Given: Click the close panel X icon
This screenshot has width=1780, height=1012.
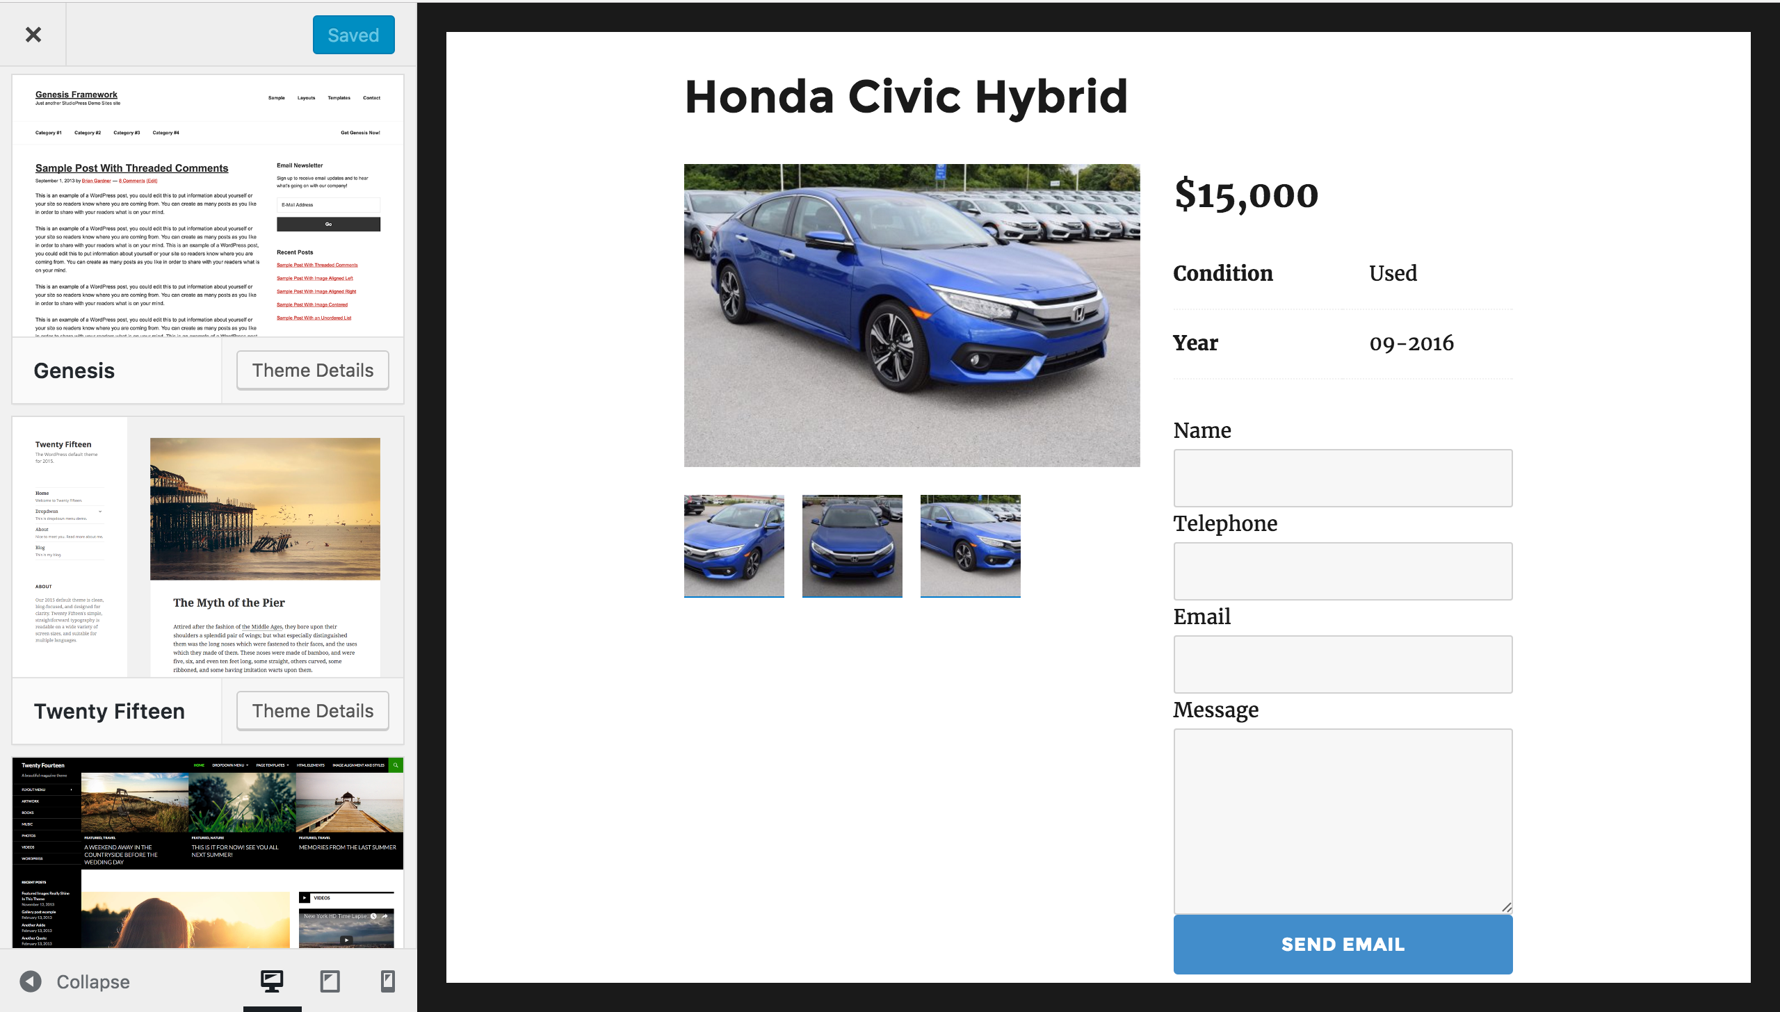Looking at the screenshot, I should click(33, 34).
